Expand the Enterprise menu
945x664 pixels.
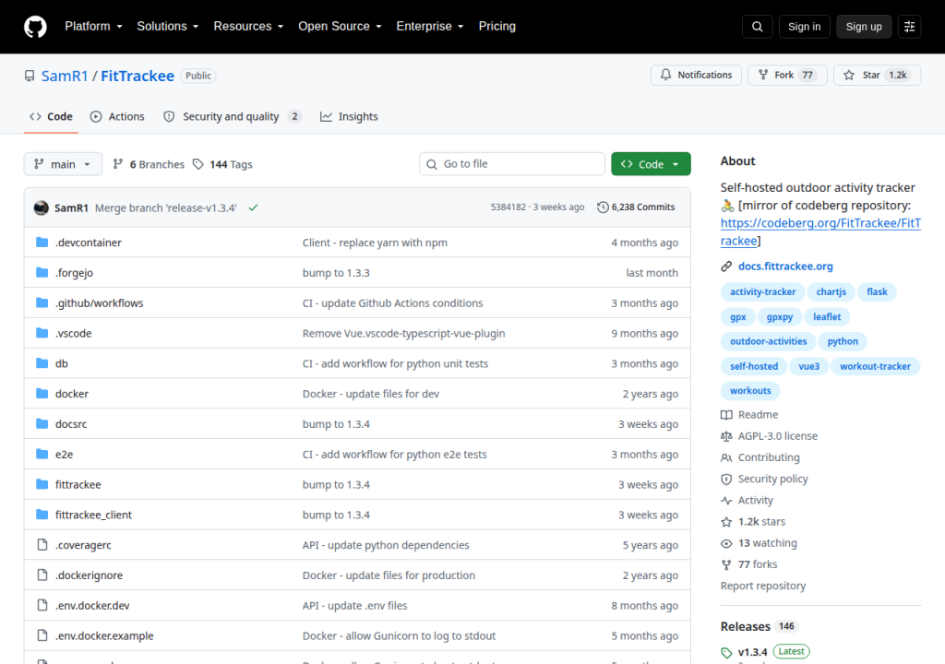pyautogui.click(x=430, y=27)
